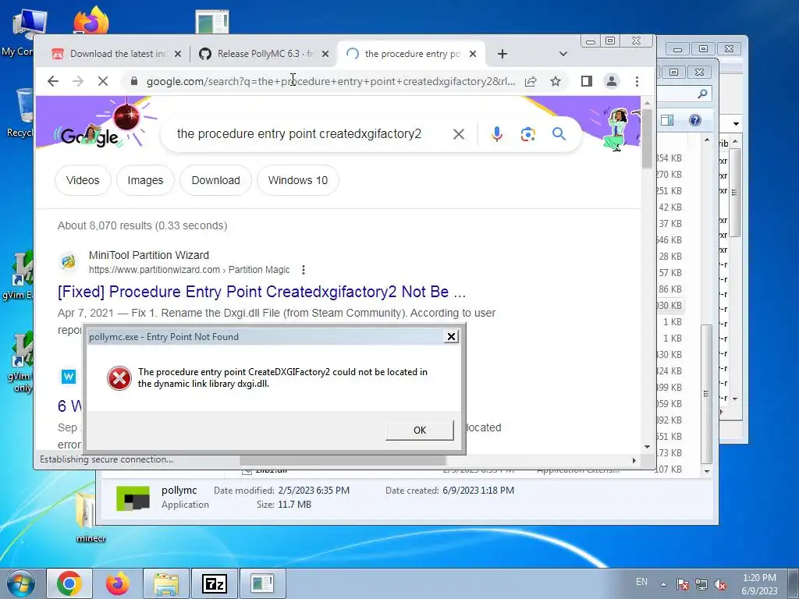
Task: Clear the Google search query
Action: [459, 134]
